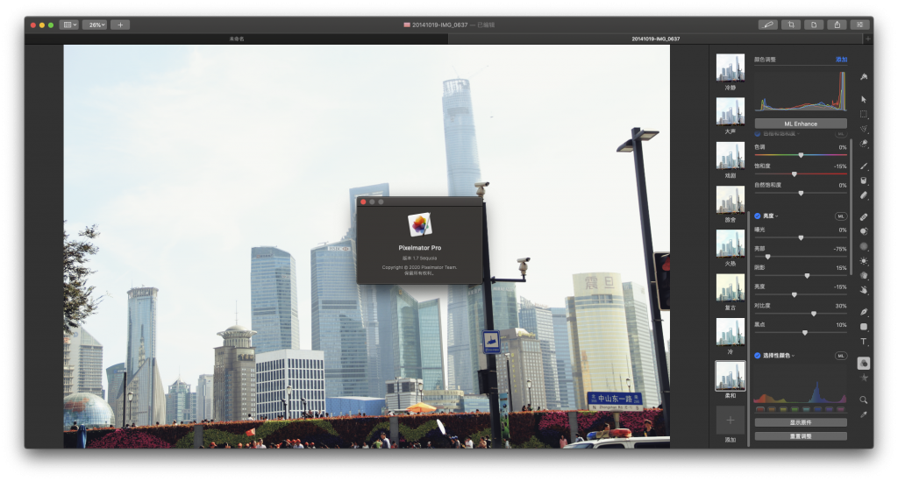Viewport: 898px width, 481px height.
Task: Apply the 柔和 preset thumbnail
Action: pyautogui.click(x=731, y=376)
